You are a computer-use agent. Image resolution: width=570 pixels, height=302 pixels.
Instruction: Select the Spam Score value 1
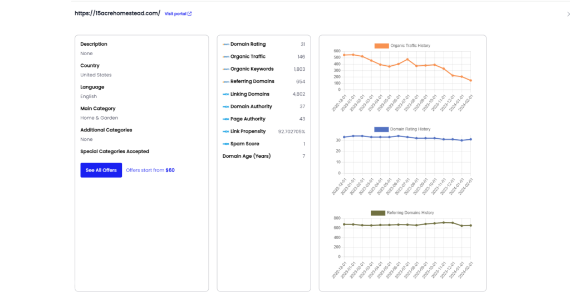click(304, 144)
